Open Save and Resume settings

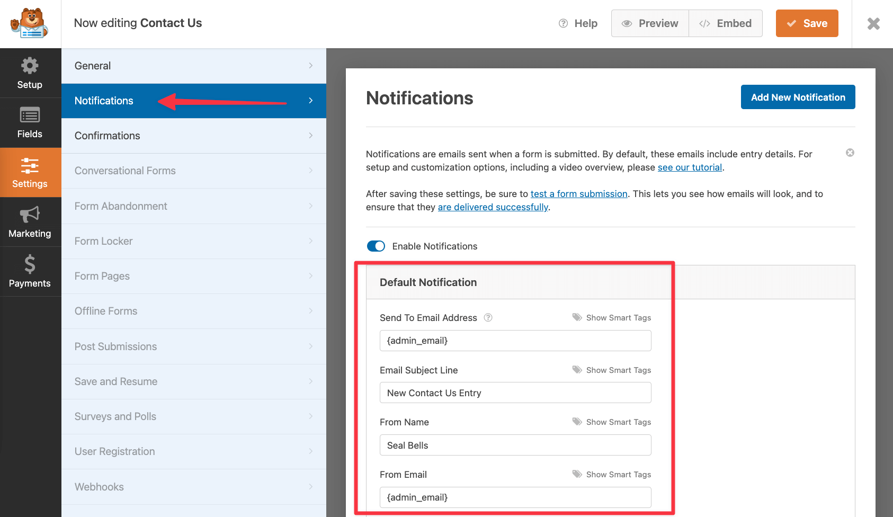(194, 381)
